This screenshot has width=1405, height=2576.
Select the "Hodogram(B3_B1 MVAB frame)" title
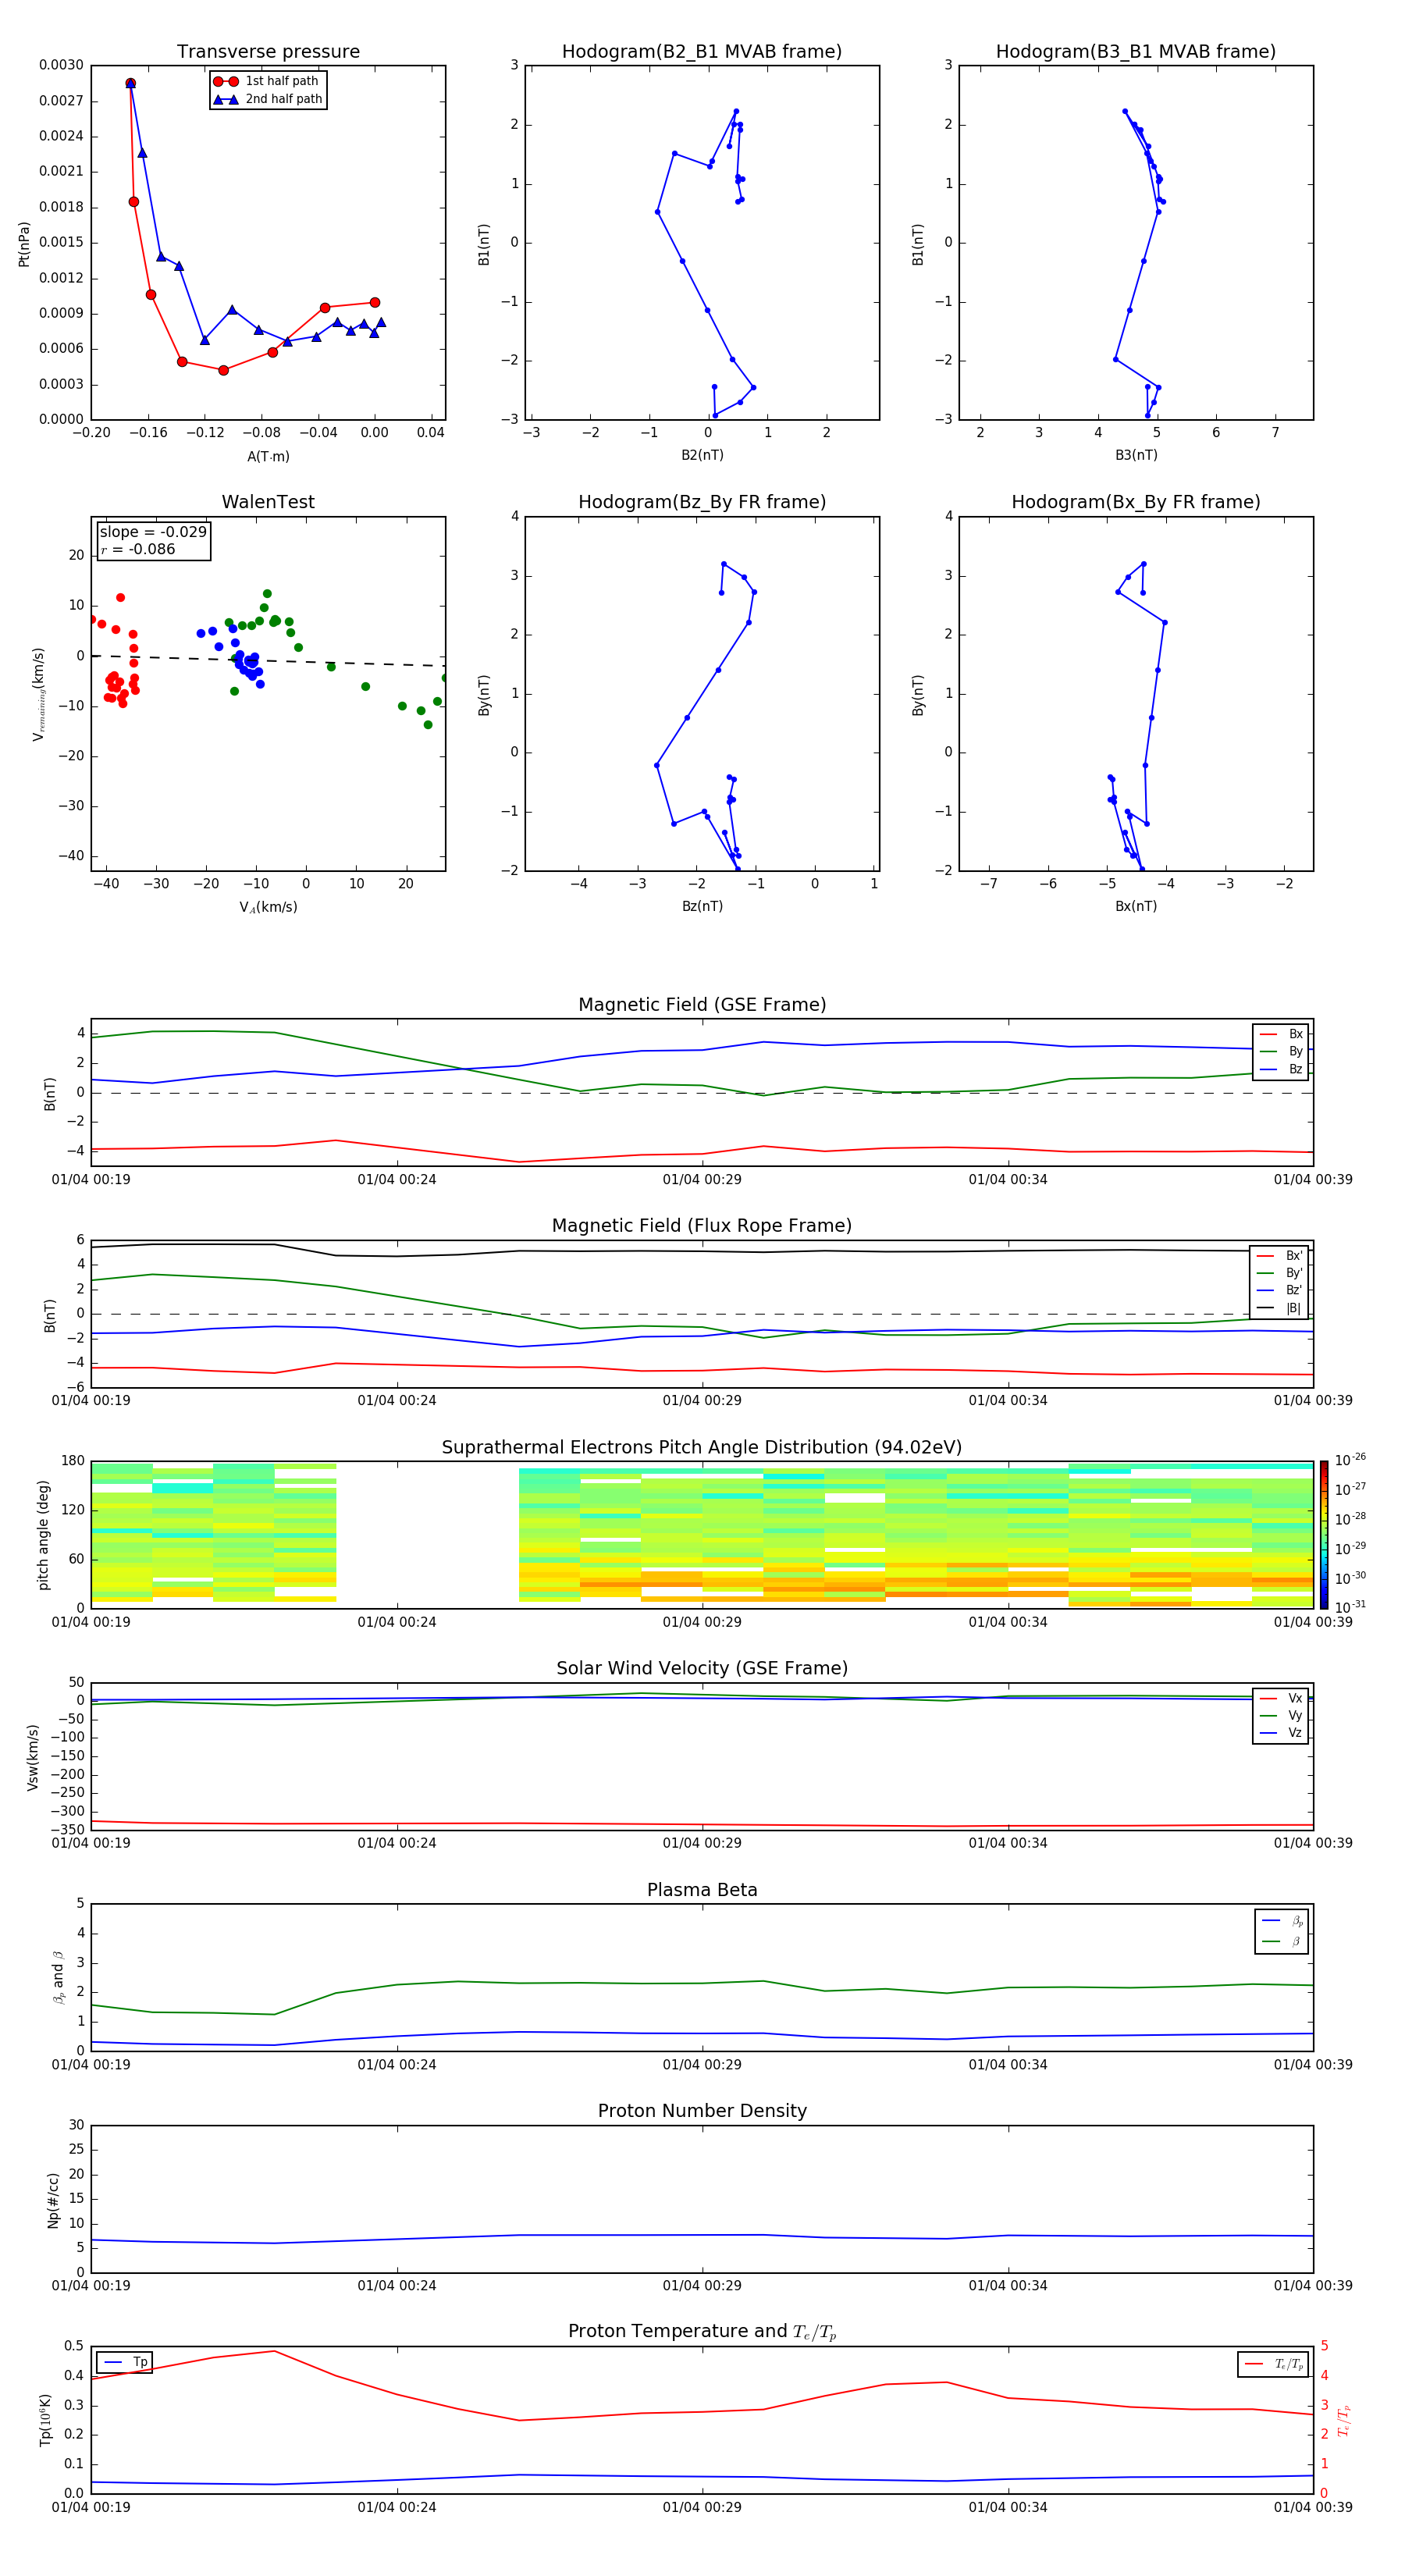[1136, 52]
